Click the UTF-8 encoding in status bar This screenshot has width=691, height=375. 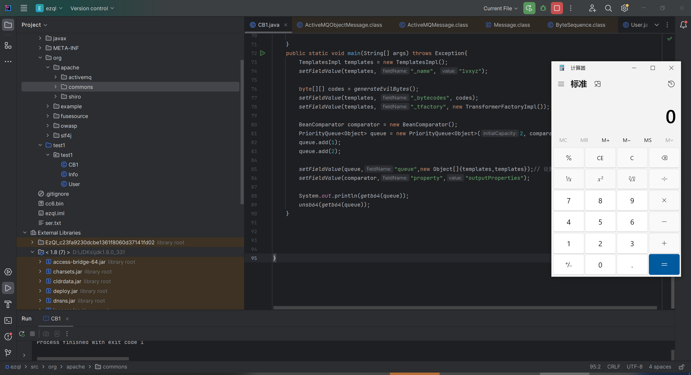(x=634, y=367)
